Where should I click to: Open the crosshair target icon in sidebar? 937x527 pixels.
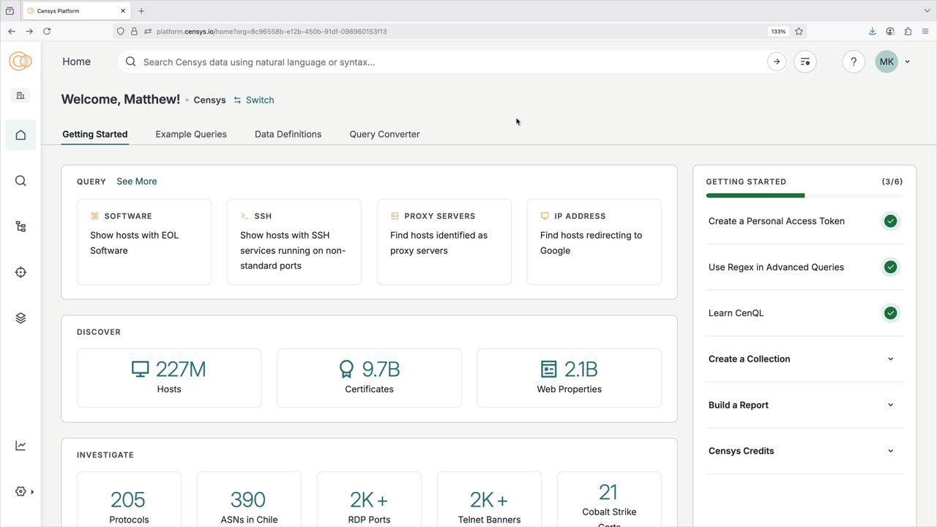[x=20, y=272]
